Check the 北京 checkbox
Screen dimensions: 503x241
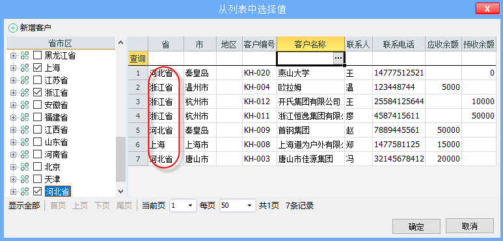tap(38, 167)
